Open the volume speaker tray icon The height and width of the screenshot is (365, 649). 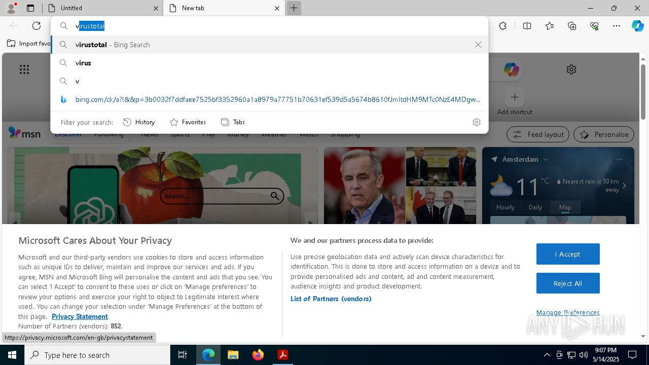583,355
